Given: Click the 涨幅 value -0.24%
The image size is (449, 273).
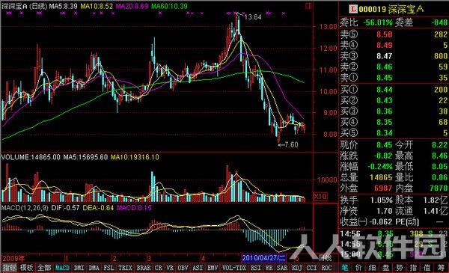Looking at the screenshot, I should click(x=380, y=167).
